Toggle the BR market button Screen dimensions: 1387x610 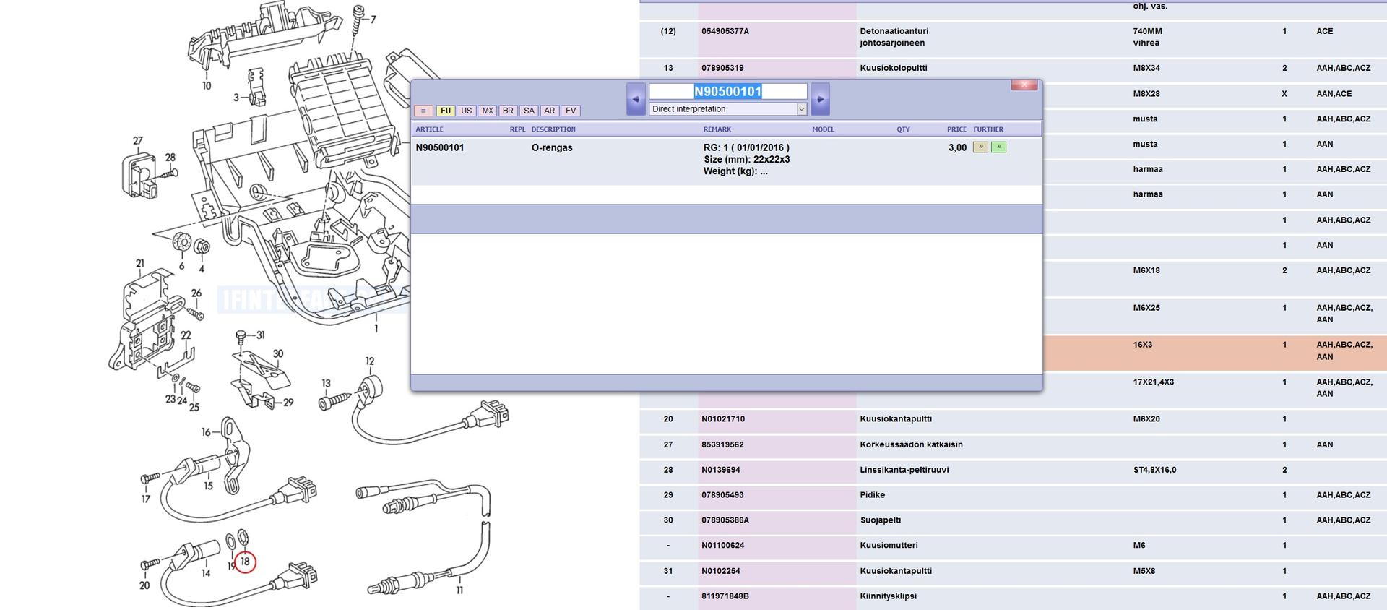tap(508, 111)
